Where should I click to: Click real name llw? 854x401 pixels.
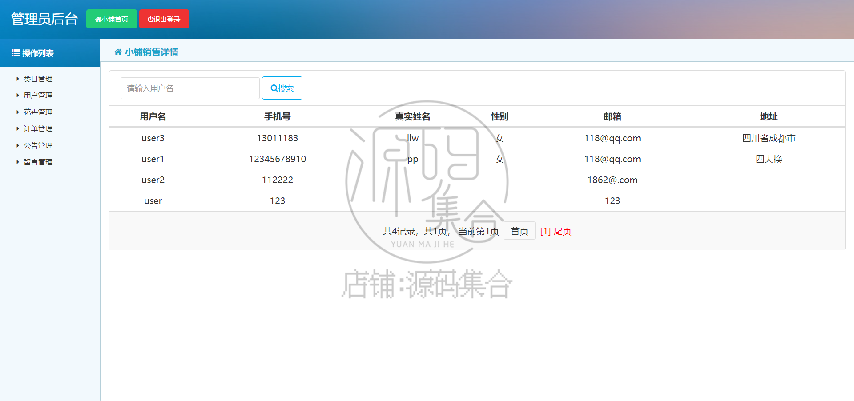pos(413,138)
